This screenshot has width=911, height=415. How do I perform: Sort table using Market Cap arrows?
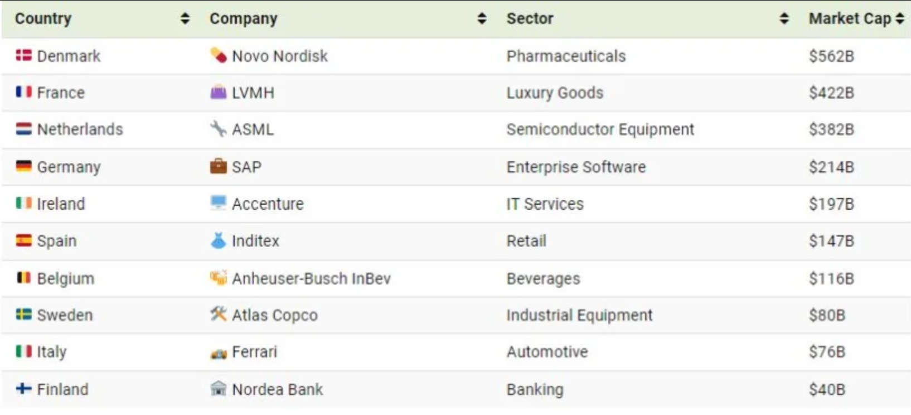click(900, 19)
